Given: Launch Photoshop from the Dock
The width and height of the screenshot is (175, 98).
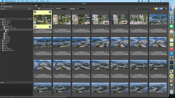Looking at the screenshot, I should [171, 67].
